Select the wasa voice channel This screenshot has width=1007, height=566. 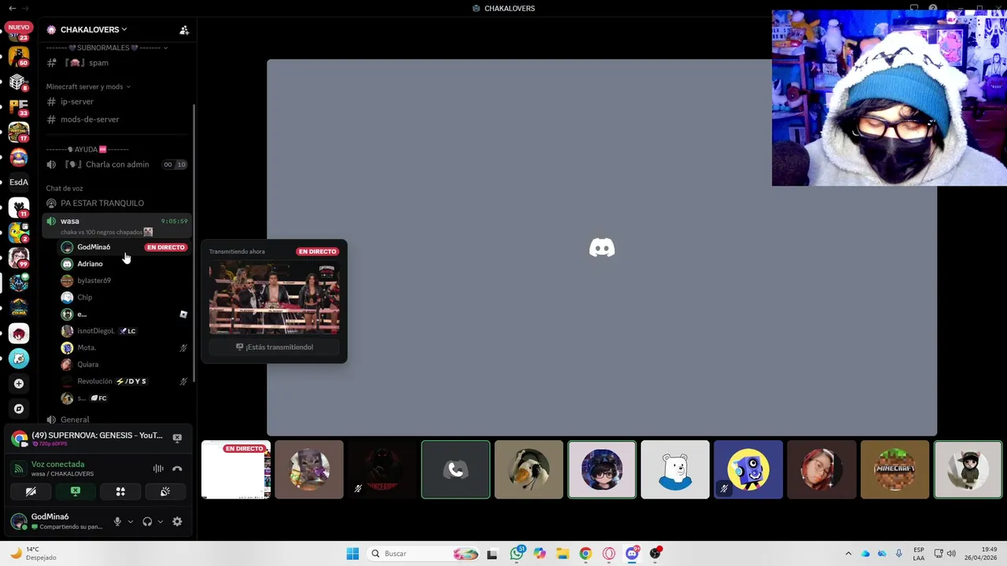pos(116,226)
